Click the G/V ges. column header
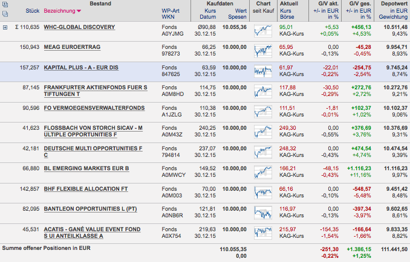The width and height of the screenshot is (410, 262). click(360, 4)
